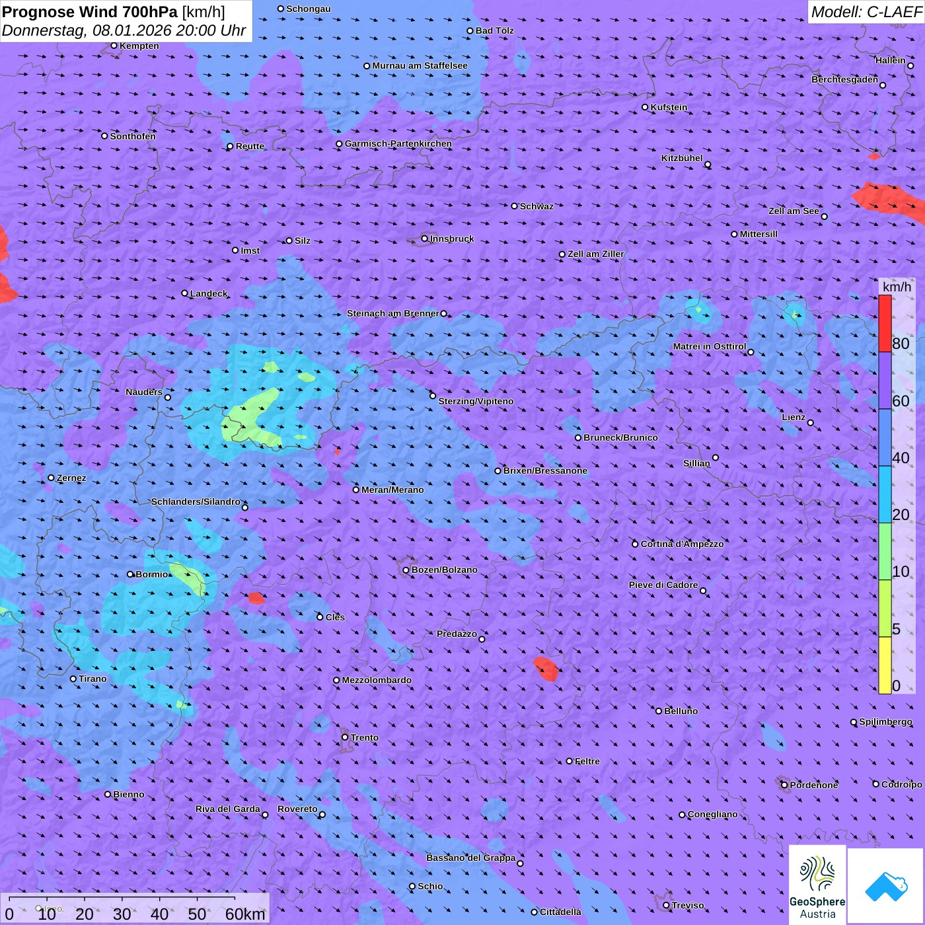Viewport: 925px width, 925px height.
Task: Select the Tirano marker circle
Action: click(x=73, y=679)
